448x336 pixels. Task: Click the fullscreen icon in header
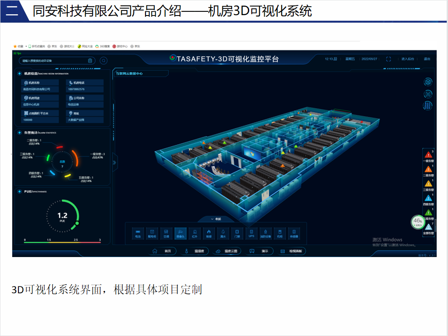[x=388, y=59]
